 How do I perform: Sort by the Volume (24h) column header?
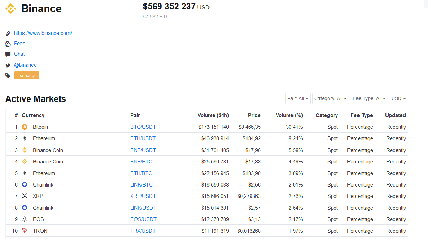click(x=213, y=115)
